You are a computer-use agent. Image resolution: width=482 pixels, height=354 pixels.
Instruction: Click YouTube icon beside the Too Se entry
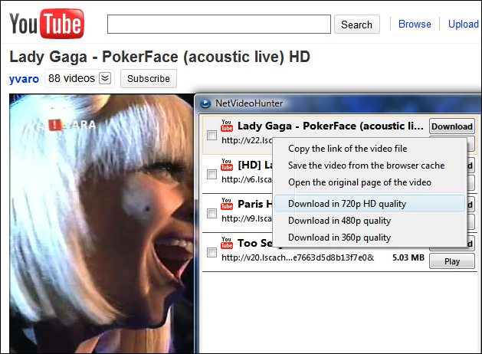click(227, 242)
